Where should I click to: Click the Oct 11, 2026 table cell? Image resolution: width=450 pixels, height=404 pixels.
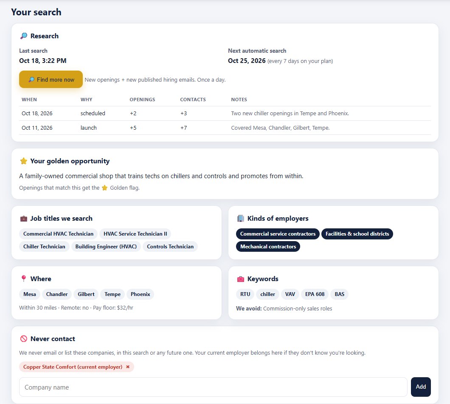point(37,128)
